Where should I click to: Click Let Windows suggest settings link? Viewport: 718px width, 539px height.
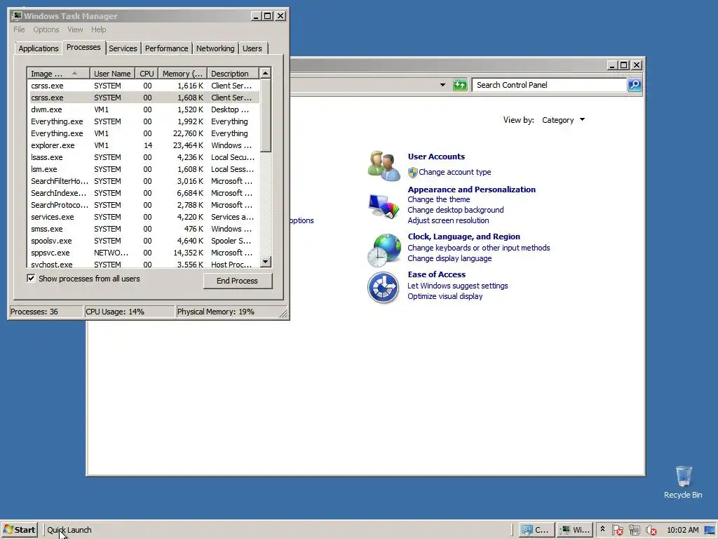tap(457, 286)
